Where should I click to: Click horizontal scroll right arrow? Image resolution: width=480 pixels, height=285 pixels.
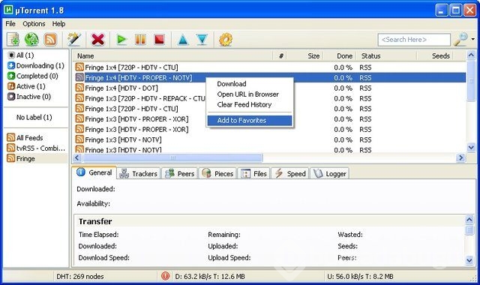pos(460,157)
